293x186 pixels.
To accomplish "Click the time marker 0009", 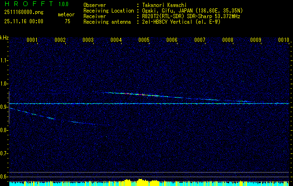I will pos(256,40).
